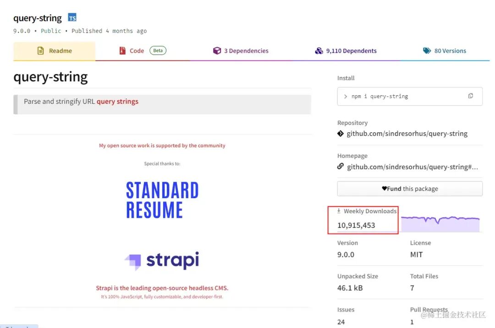This screenshot has width=495, height=328.
Task: Click Fund this package button
Action: pos(410,188)
